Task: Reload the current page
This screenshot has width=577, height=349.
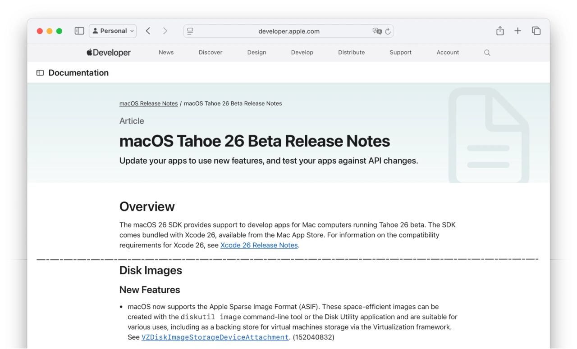Action: tap(388, 31)
